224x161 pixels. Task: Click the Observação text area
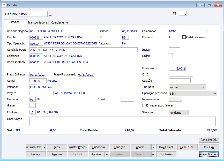pos(123,121)
